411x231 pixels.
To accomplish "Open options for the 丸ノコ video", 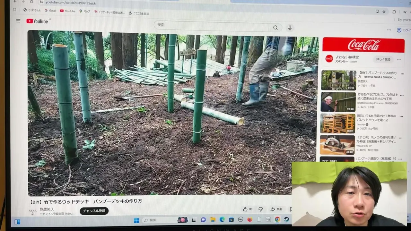I will pyautogui.click(x=400, y=138).
